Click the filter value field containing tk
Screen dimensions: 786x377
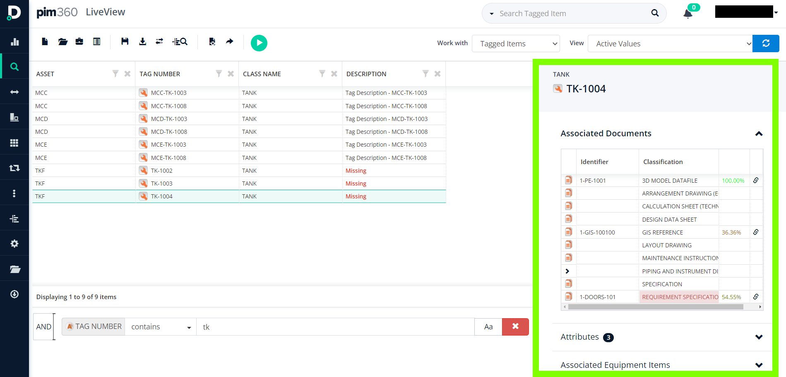[335, 327]
